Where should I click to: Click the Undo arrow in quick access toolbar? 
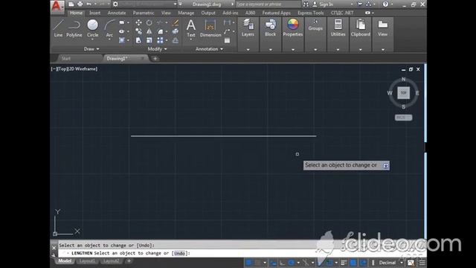coord(89,4)
